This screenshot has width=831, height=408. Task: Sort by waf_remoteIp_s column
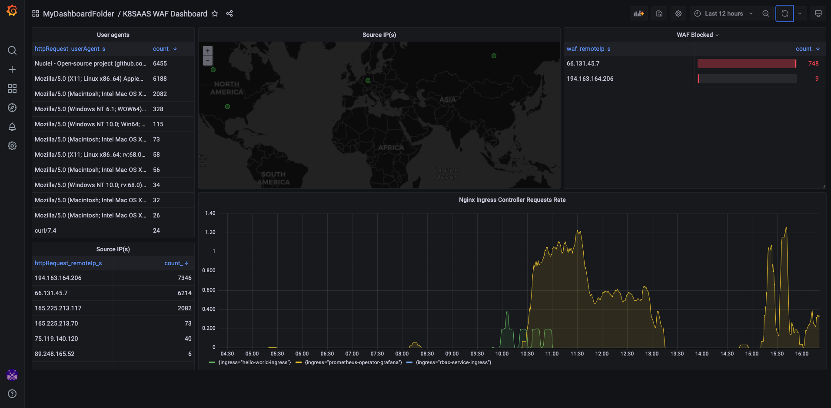(588, 49)
